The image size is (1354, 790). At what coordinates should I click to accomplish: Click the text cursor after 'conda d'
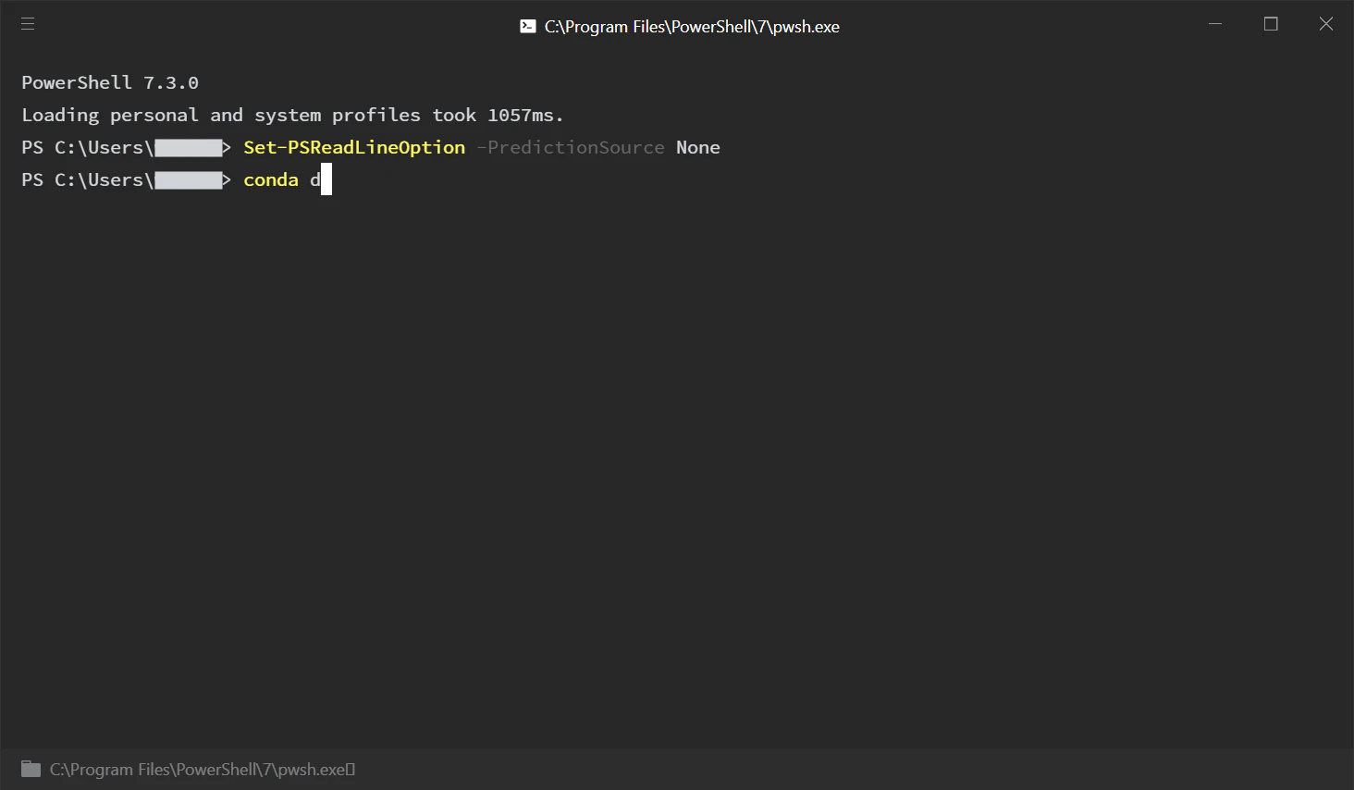coord(326,180)
